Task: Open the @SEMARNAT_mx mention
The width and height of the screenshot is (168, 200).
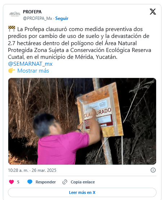Action: [30, 64]
